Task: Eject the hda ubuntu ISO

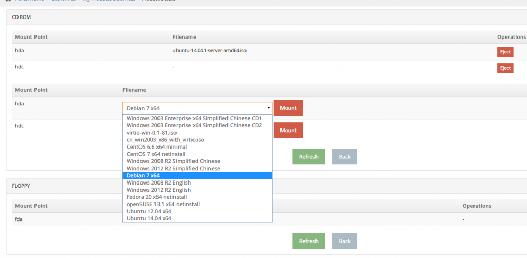Action: pos(505,52)
